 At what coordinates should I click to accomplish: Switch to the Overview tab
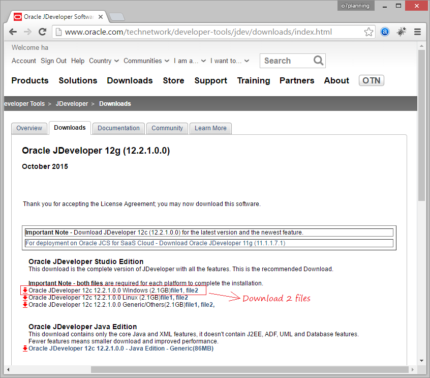point(29,128)
